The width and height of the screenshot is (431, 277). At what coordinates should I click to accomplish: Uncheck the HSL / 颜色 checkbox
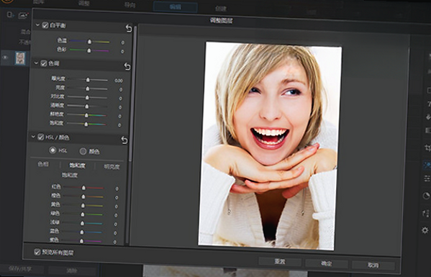pyautogui.click(x=41, y=137)
